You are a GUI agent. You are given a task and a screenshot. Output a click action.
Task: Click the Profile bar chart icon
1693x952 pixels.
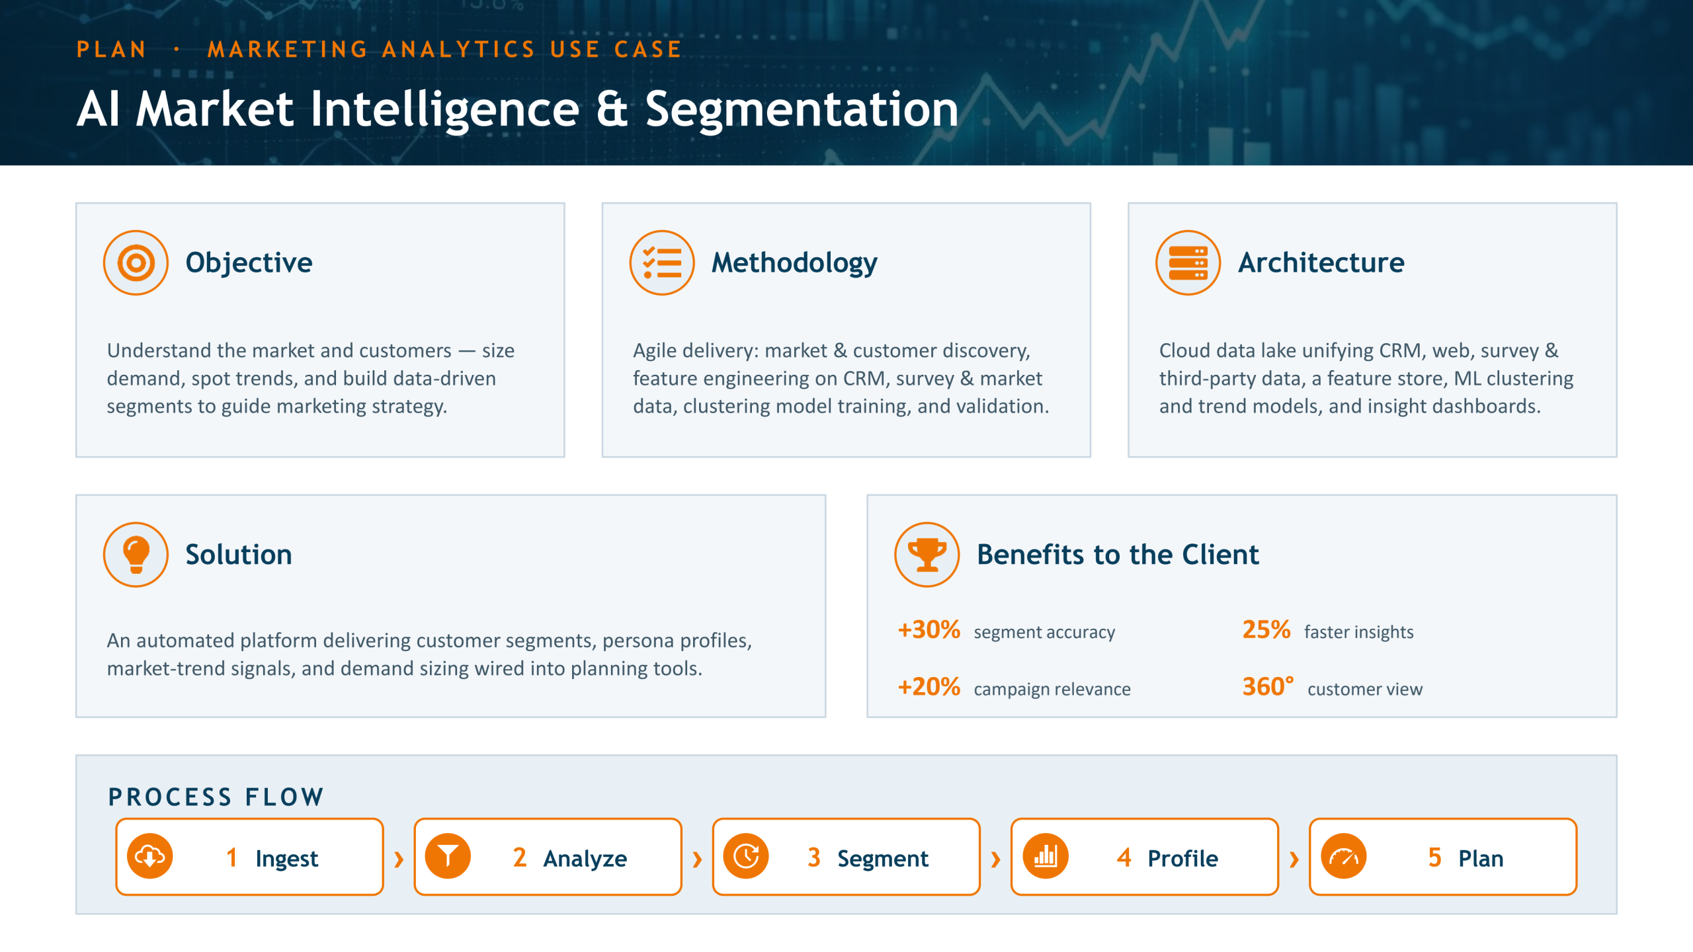pyautogui.click(x=1045, y=856)
